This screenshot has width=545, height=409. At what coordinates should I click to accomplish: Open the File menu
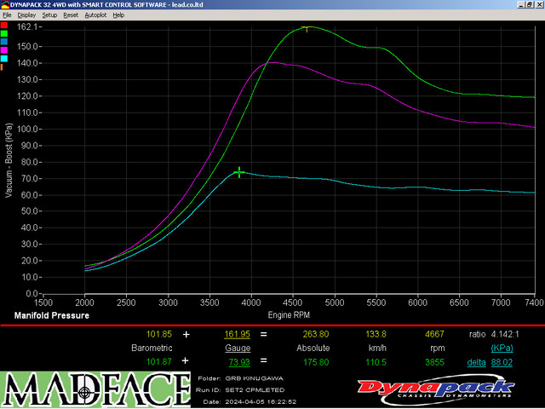7,15
